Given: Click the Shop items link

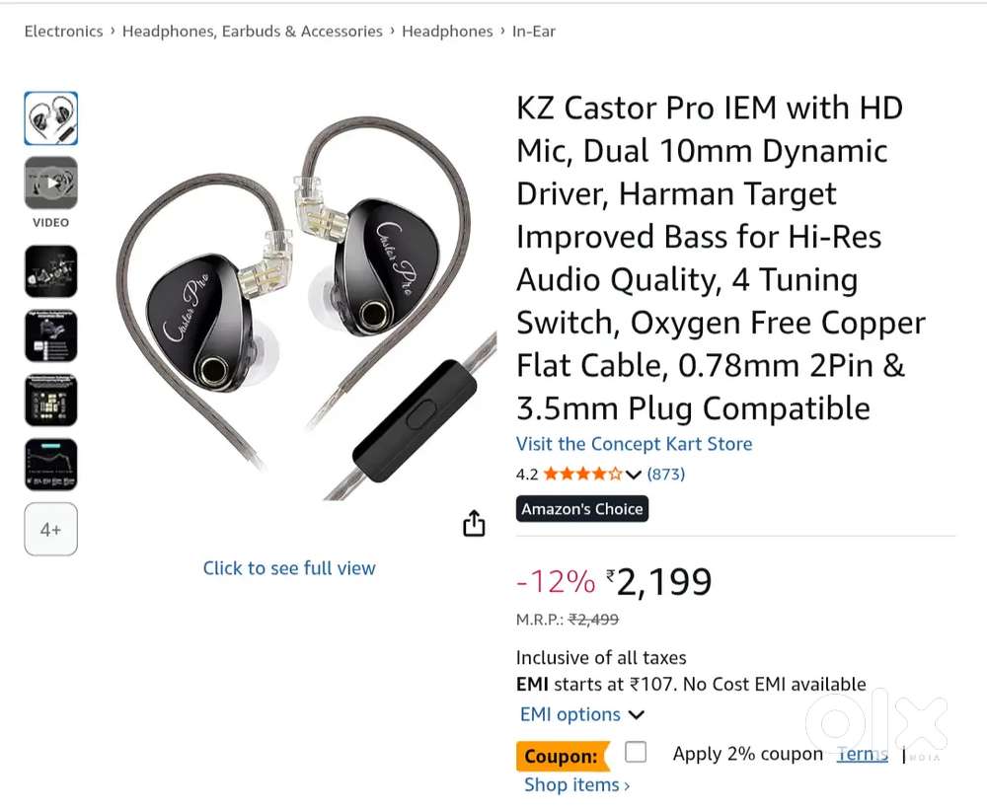Looking at the screenshot, I should pos(576,785).
